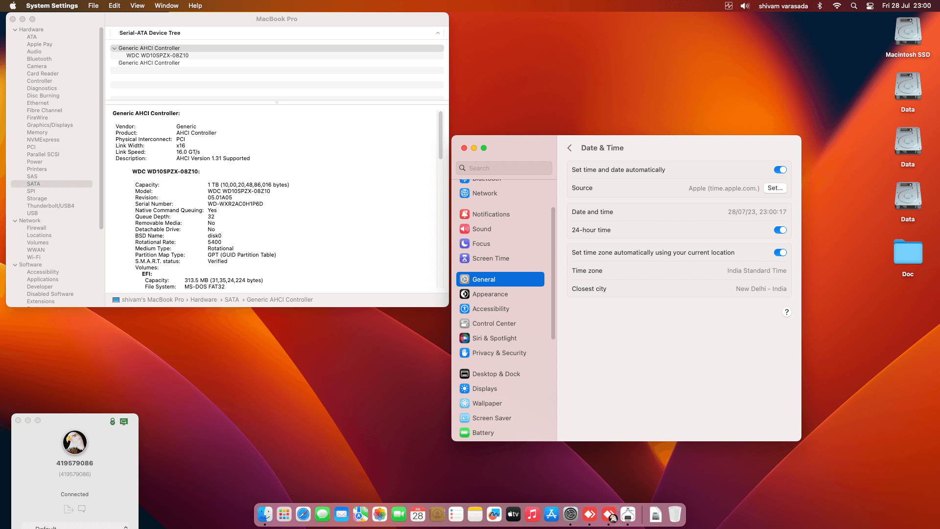Open Battery settings
Screen dimensions: 940x529
[483, 433]
